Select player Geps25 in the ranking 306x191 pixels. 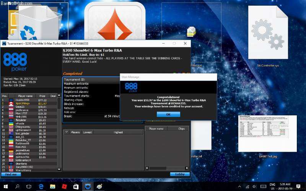(x=29, y=107)
